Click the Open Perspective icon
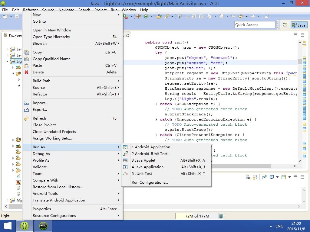The height and width of the screenshot is (232, 310). tap(285, 25)
